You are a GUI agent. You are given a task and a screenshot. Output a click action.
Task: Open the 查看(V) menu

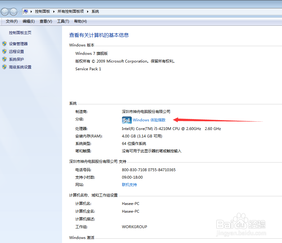[x=46, y=21]
